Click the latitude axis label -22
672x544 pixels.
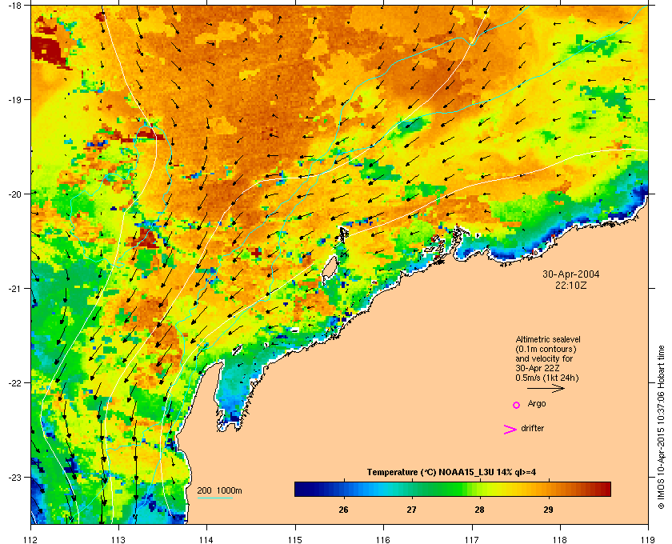pyautogui.click(x=14, y=383)
